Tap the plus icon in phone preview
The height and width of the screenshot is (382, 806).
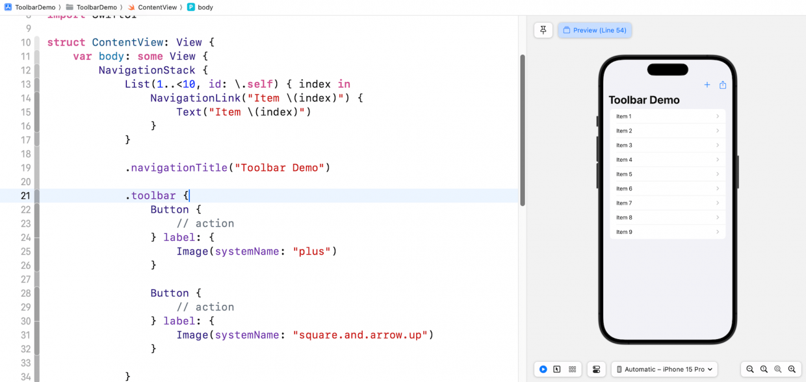707,85
